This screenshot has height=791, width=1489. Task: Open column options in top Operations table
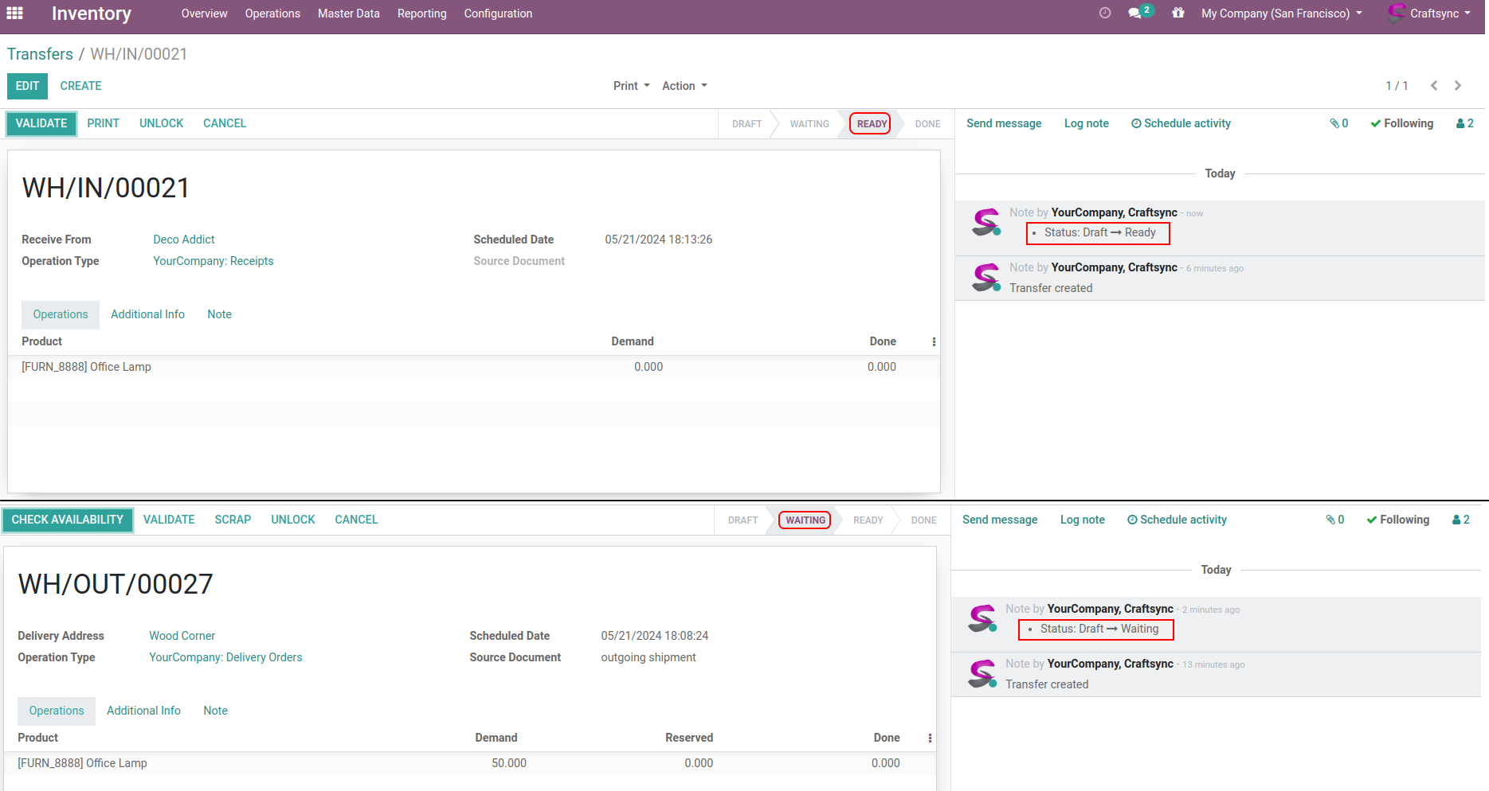[934, 341]
